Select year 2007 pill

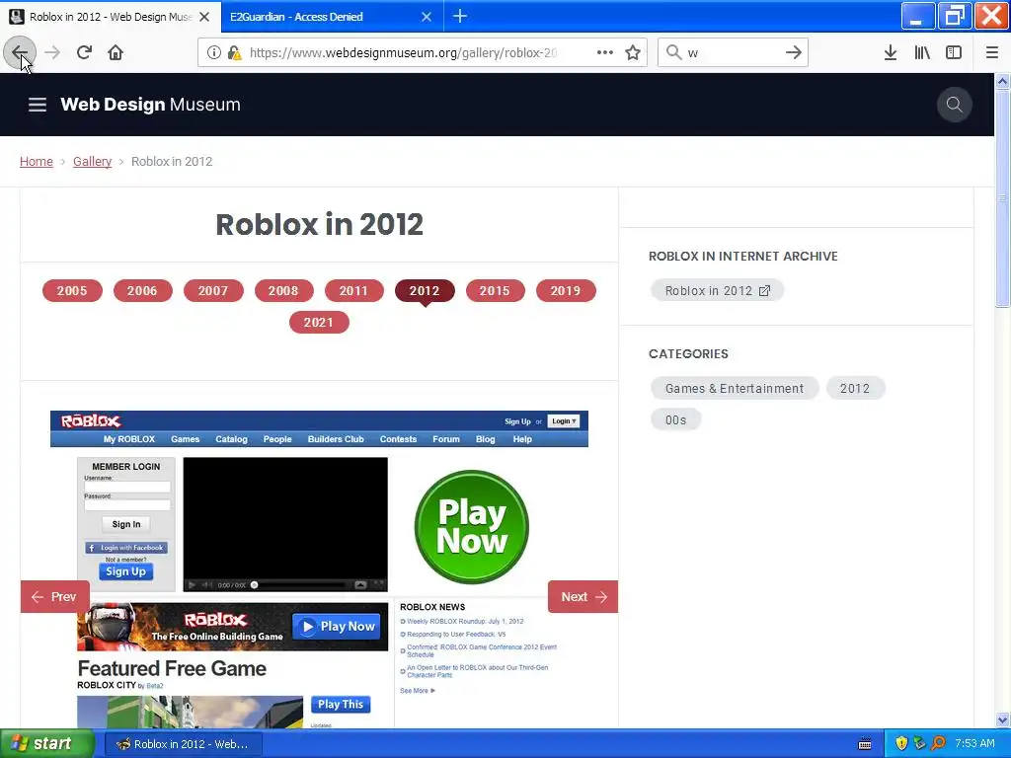(x=213, y=291)
